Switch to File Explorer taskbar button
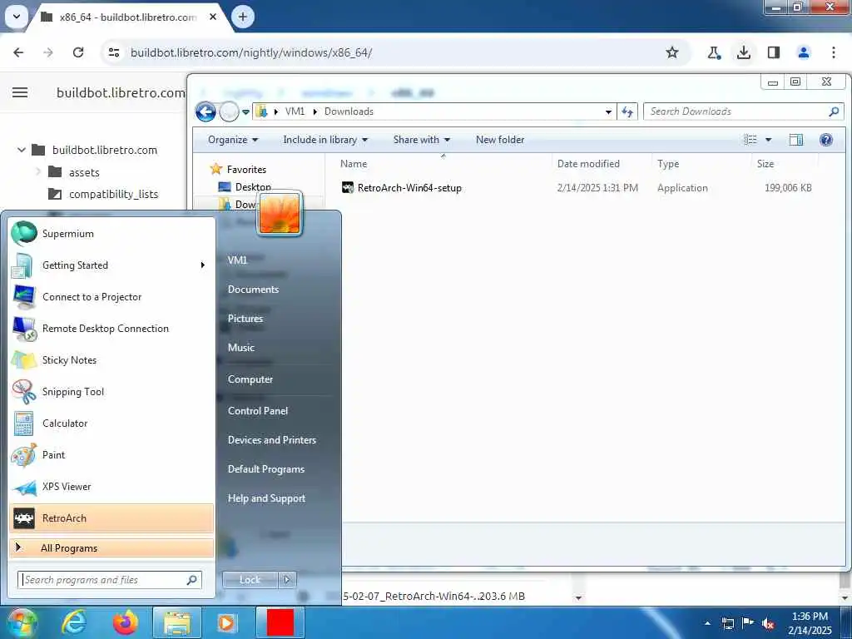 click(177, 623)
